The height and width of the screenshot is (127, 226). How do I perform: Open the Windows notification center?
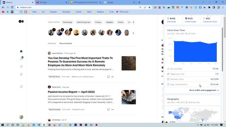pyautogui.click(x=221, y=125)
